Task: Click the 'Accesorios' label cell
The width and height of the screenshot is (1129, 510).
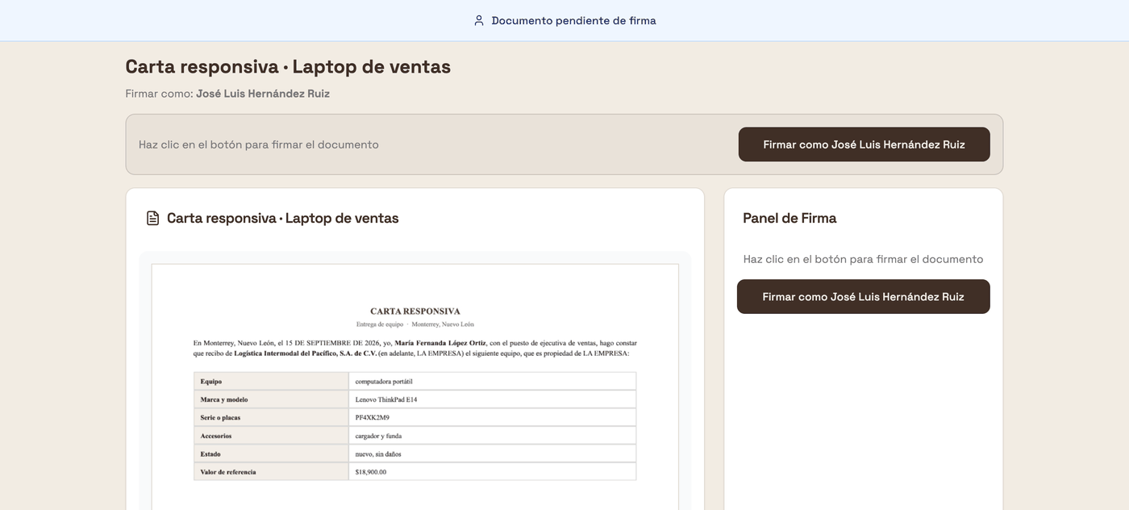Action: 271,436
